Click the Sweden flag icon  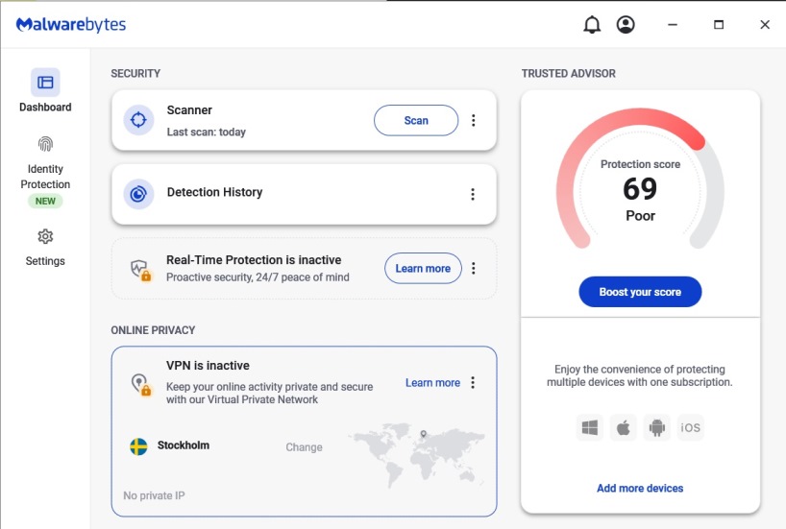[138, 446]
